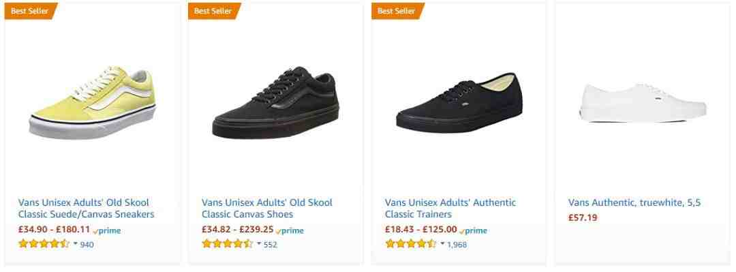Expand rating dropdown arrow next to 1,968
The width and height of the screenshot is (736, 272).
pos(442,244)
